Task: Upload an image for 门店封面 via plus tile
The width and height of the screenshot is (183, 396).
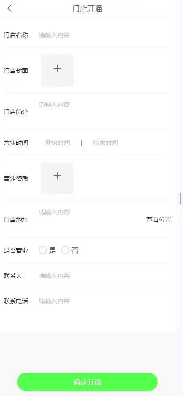Action: [x=57, y=70]
